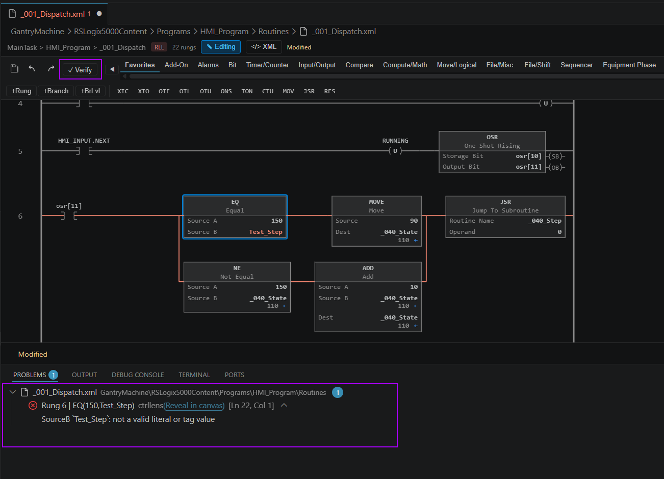This screenshot has height=479, width=664.
Task: Open the Compute/Math instruction tab
Action: tap(405, 65)
